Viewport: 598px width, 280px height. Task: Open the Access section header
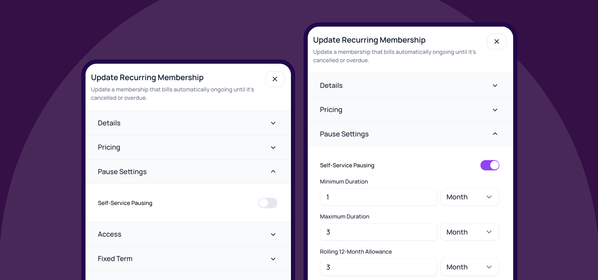pyautogui.click(x=188, y=234)
